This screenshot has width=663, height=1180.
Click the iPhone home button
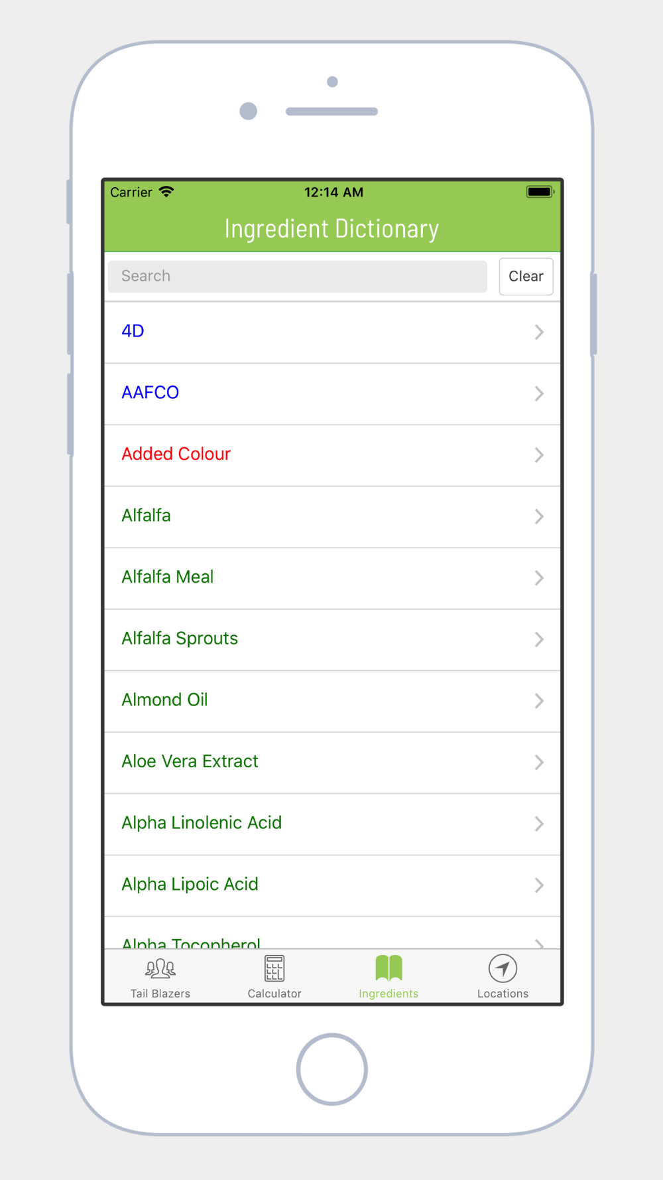(332, 1069)
